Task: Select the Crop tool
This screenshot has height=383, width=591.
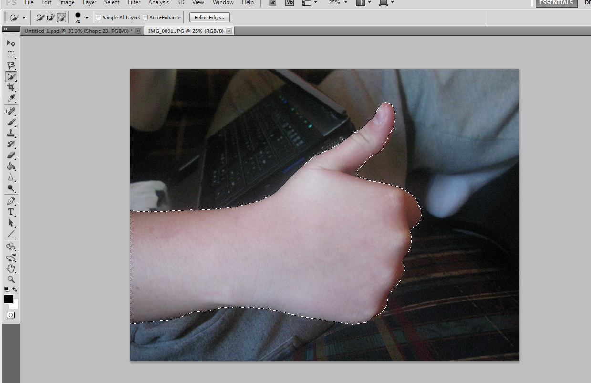Action: click(x=11, y=88)
